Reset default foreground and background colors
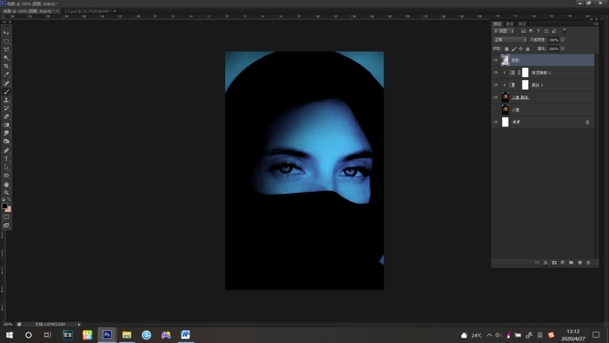 pos(3,199)
